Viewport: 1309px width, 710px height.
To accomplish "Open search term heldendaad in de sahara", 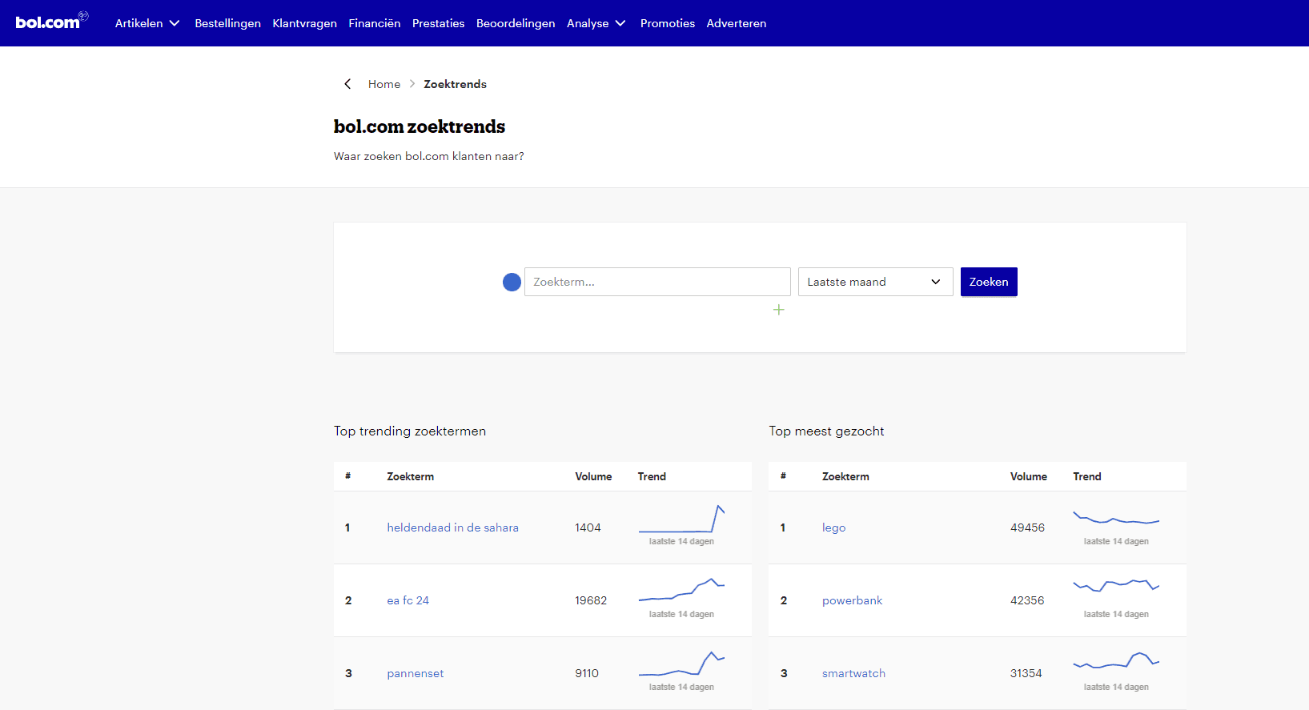I will [452, 527].
